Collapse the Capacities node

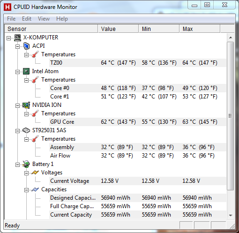point(26,190)
